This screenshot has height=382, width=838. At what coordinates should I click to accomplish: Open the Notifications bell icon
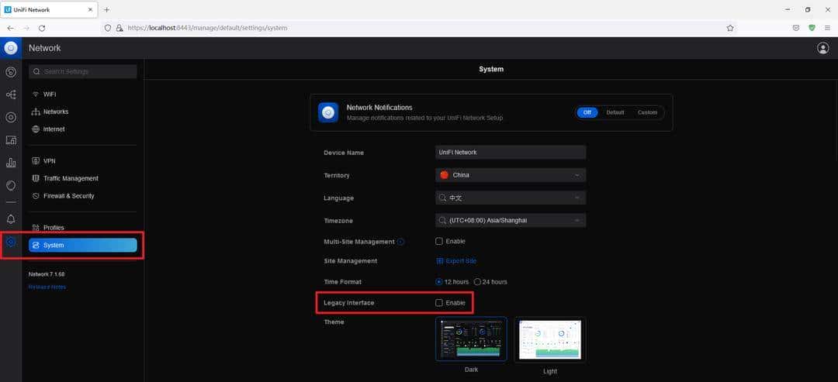coord(11,219)
